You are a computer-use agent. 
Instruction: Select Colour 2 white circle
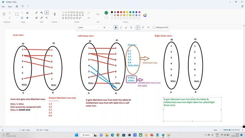(106, 17)
